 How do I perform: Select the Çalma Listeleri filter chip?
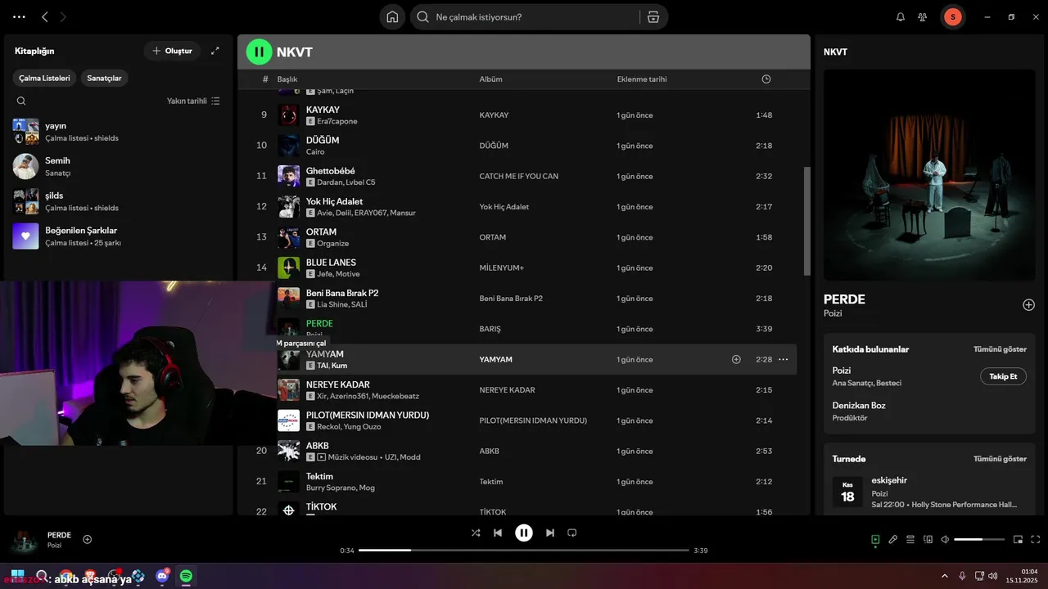pyautogui.click(x=45, y=79)
